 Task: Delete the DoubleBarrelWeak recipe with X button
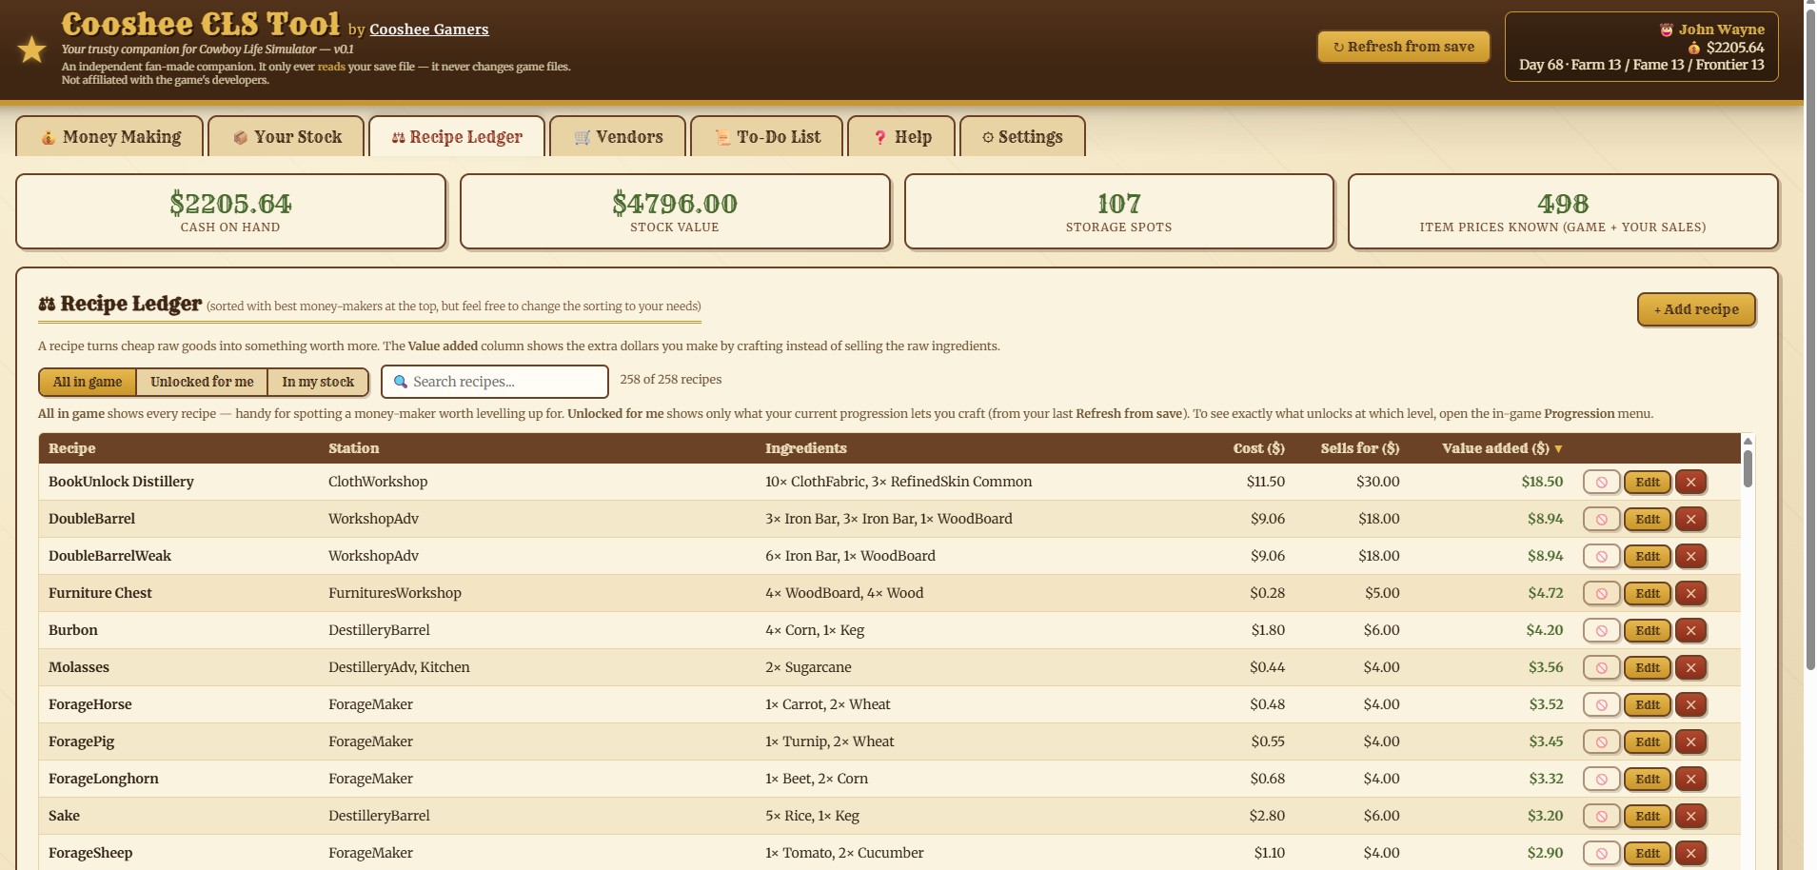tap(1690, 556)
